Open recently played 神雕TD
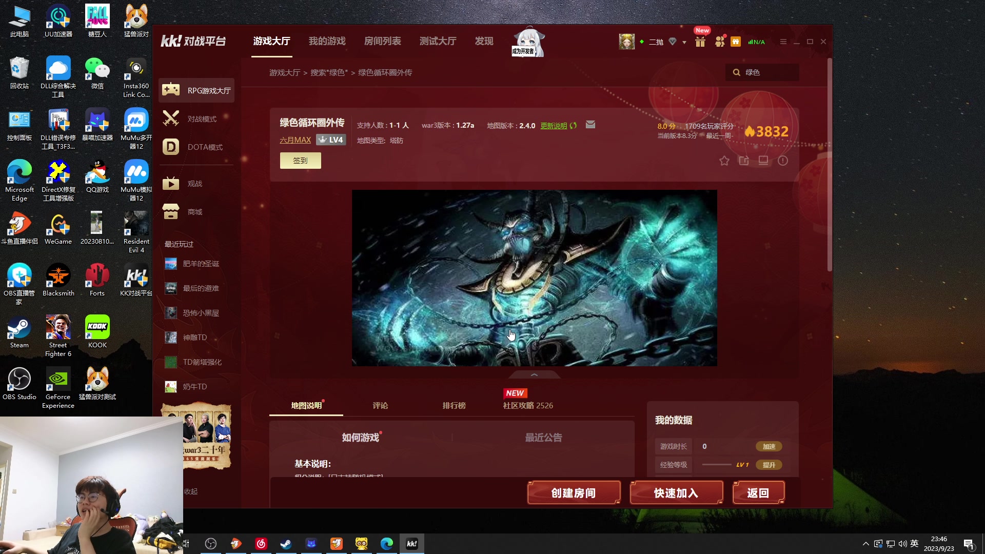This screenshot has height=554, width=985. pos(186,338)
